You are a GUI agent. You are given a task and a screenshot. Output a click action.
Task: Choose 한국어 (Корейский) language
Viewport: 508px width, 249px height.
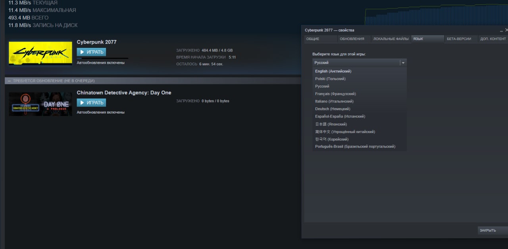point(360,139)
